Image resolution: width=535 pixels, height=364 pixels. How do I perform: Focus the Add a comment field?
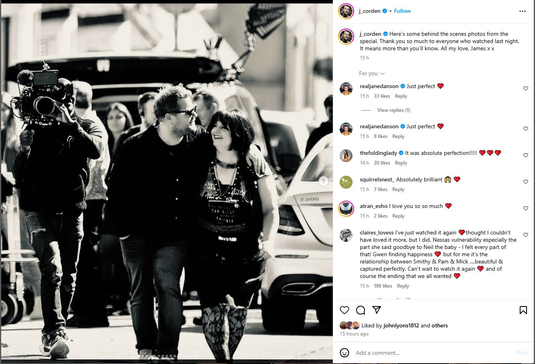(434, 353)
